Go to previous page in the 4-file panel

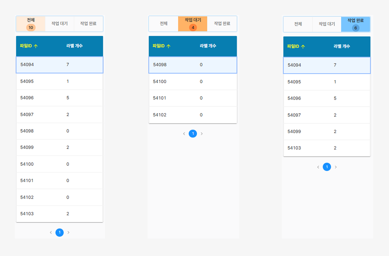click(184, 134)
